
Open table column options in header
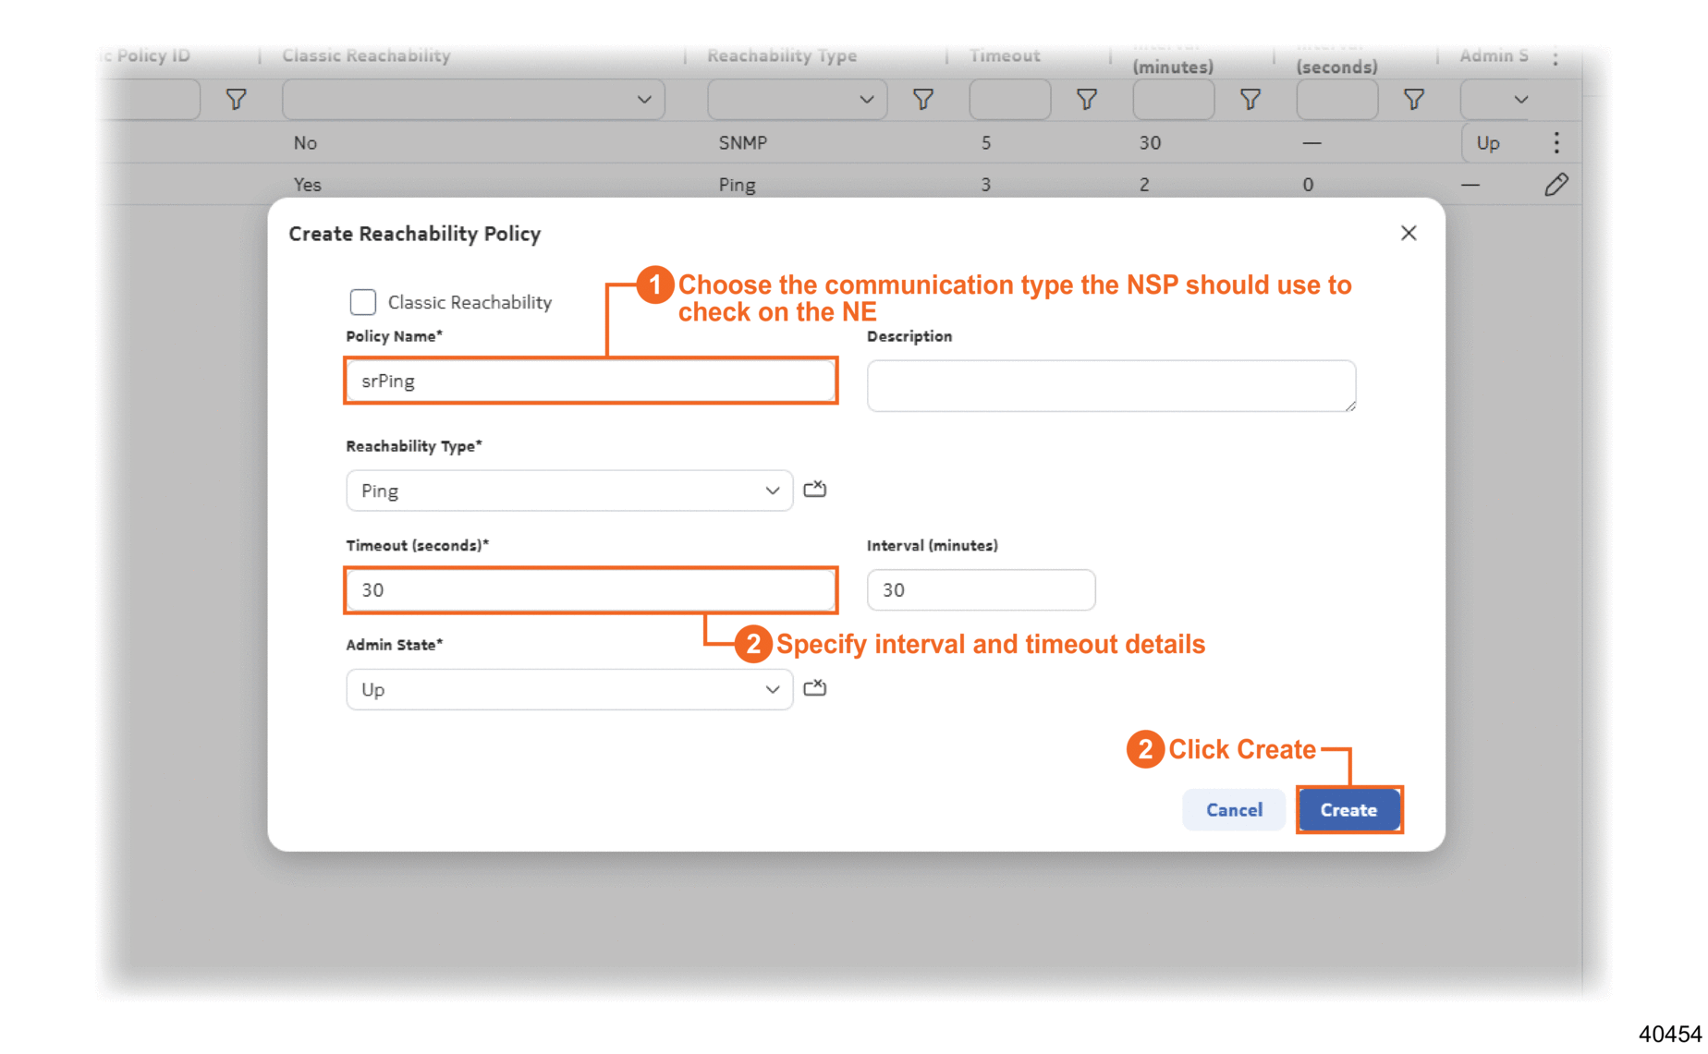tap(1555, 56)
